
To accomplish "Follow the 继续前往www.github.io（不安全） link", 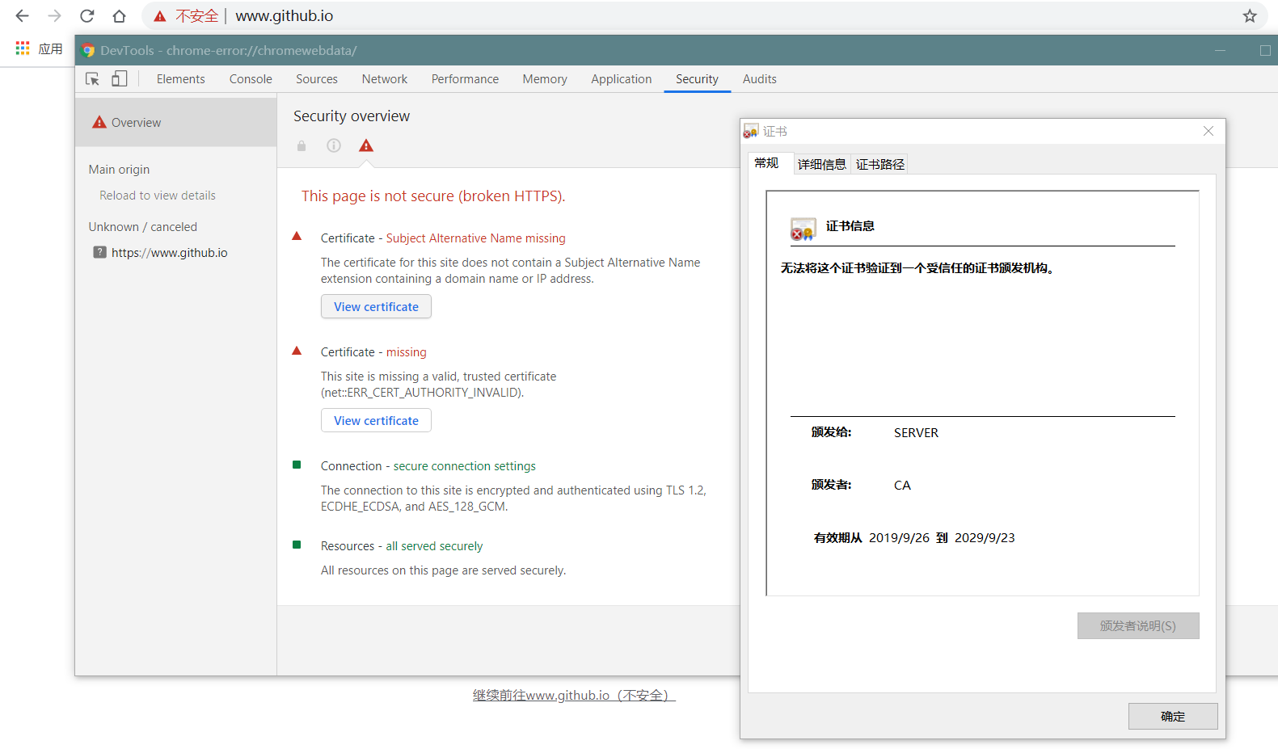I will (574, 696).
